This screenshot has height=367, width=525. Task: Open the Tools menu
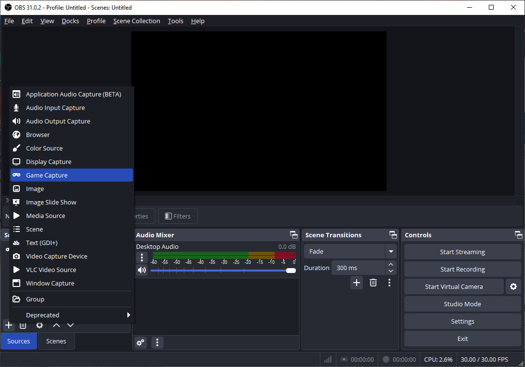(176, 21)
